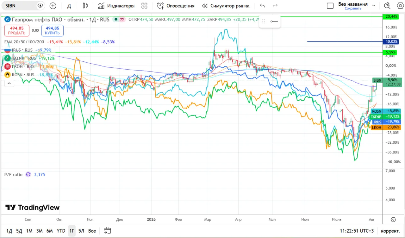Click the line style icon in floating toolbar
Viewport: 405px width, 238px height.
click(274, 21)
